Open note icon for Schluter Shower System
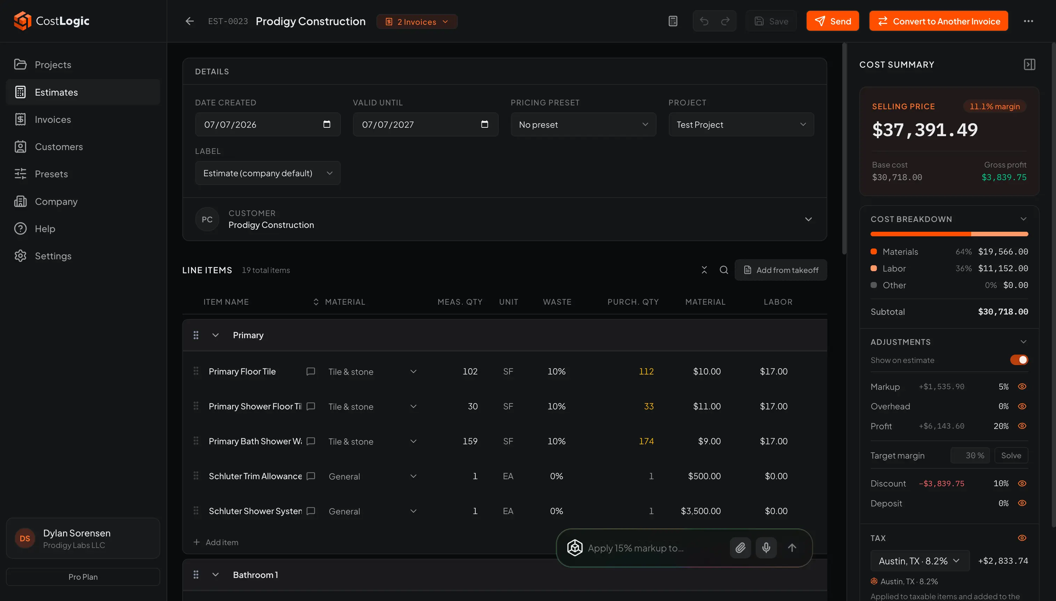Viewport: 1056px width, 601px height. pos(310,511)
